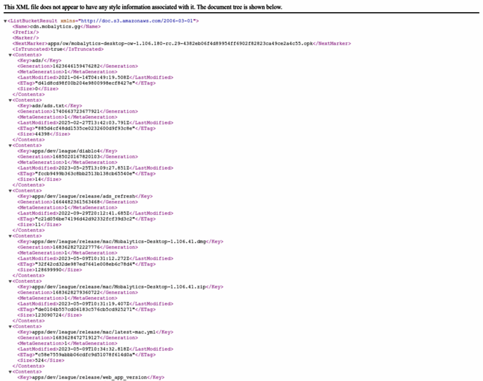Screen dimensions: 483x381
Task: Click Generation value 1683628472719127
Action: click(x=76, y=338)
